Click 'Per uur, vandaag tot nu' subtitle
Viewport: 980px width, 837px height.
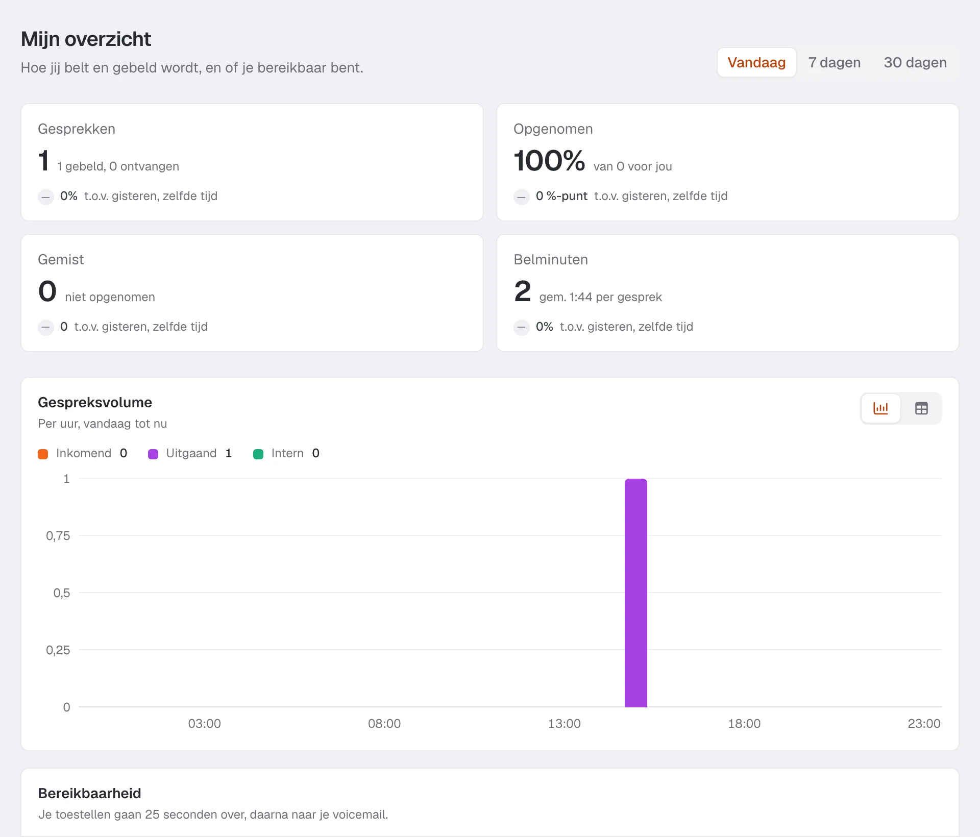pos(102,424)
